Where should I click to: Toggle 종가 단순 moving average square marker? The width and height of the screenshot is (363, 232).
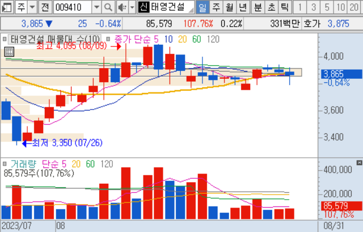pyautogui.click(x=108, y=39)
